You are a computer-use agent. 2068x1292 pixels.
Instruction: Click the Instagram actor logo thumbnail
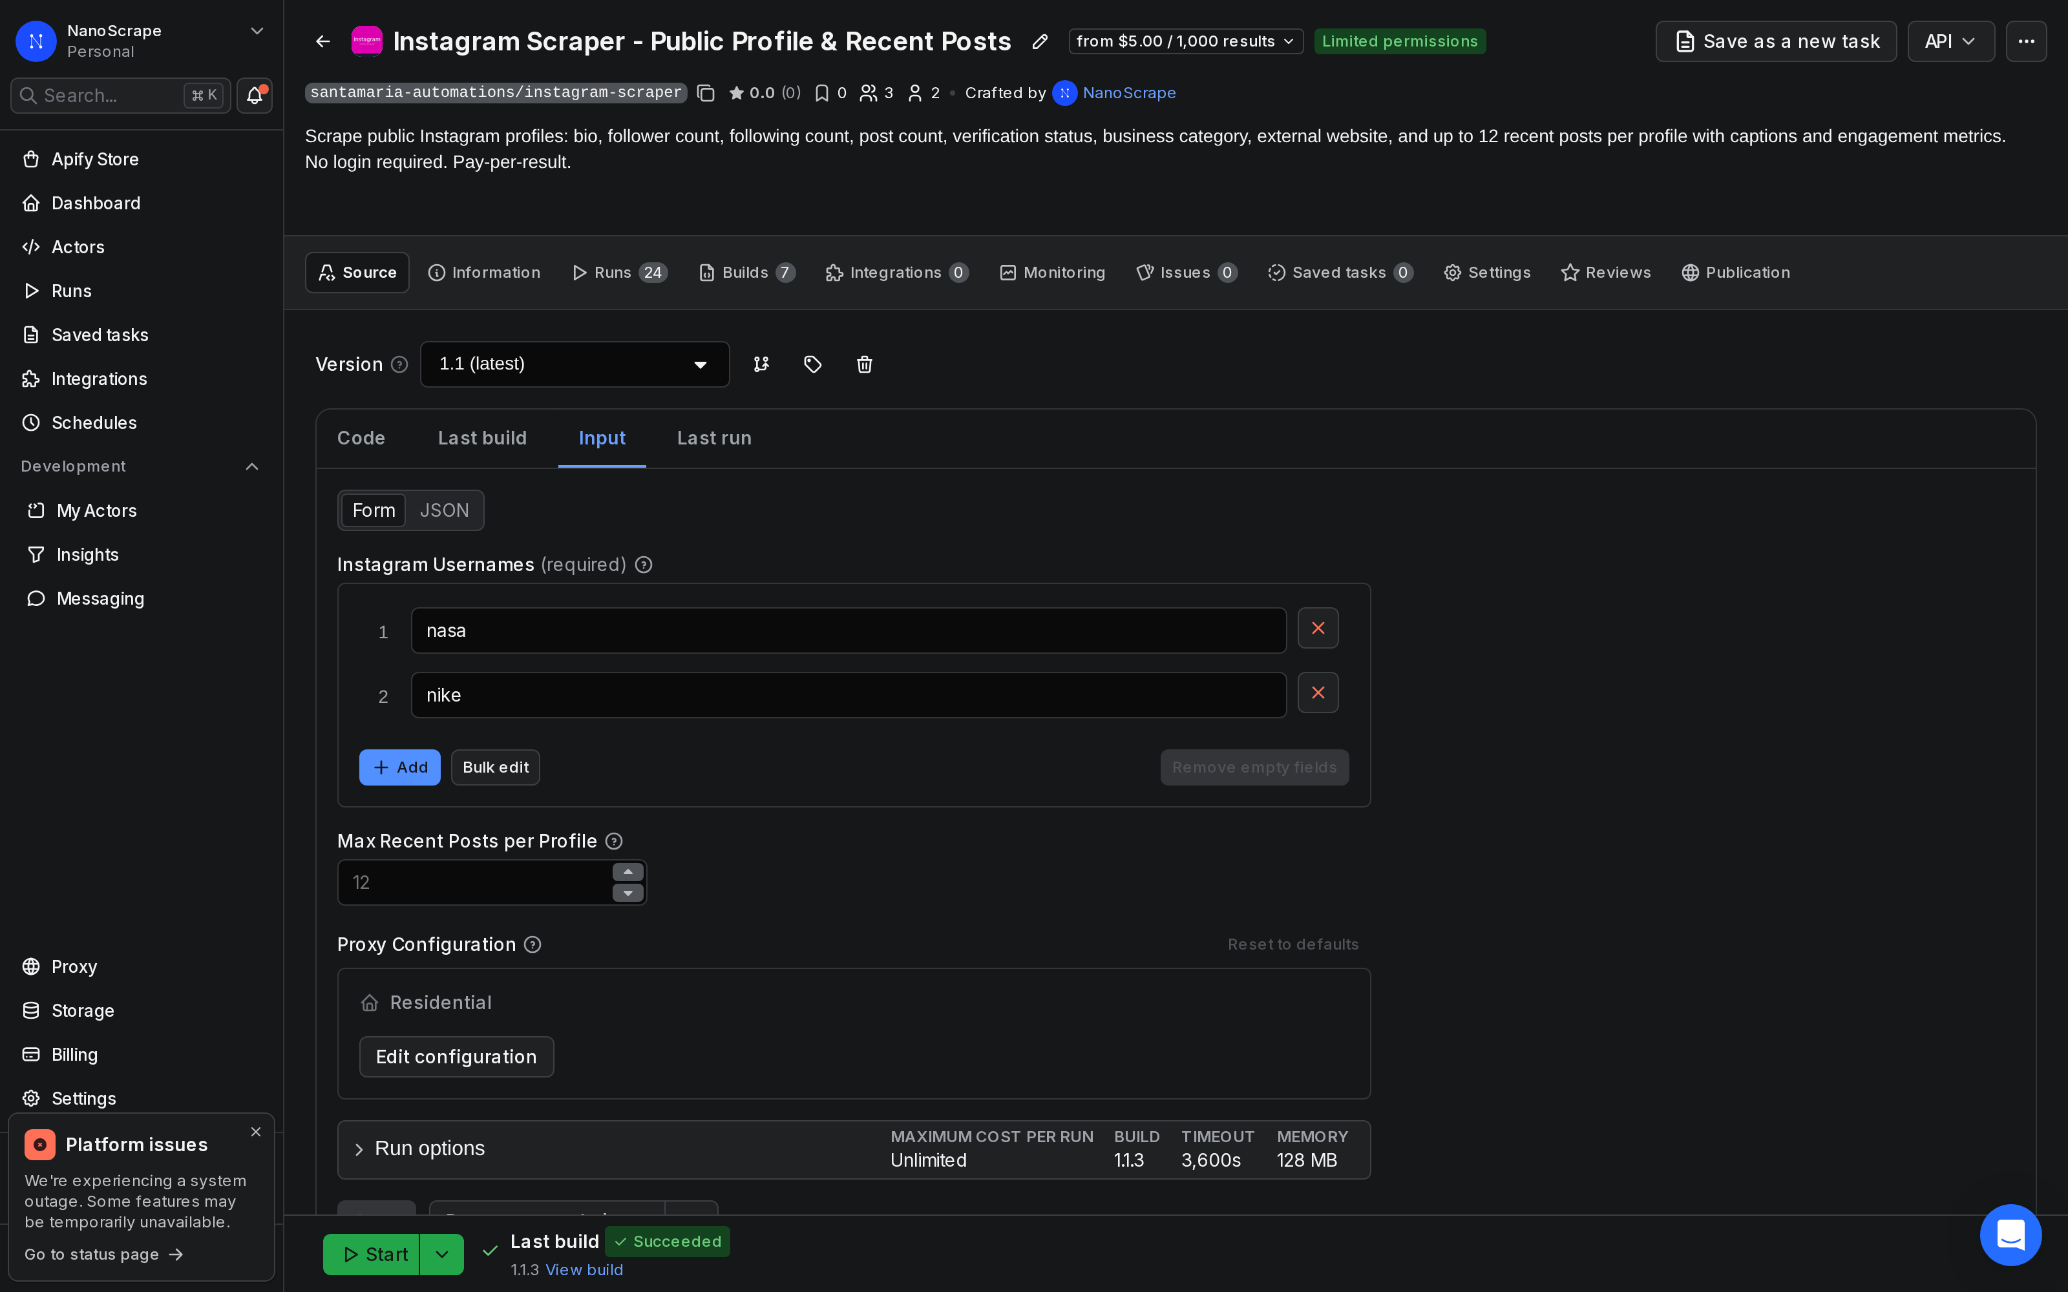pyautogui.click(x=366, y=40)
